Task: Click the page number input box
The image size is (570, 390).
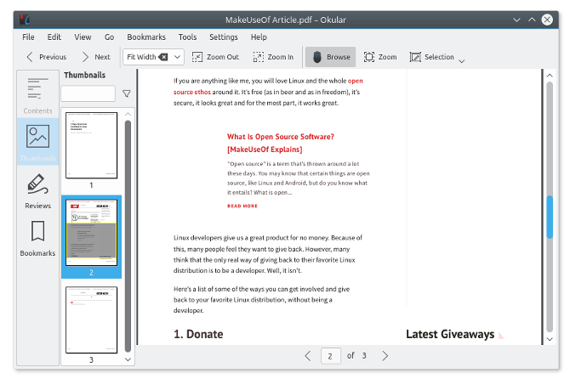Action: (330, 356)
